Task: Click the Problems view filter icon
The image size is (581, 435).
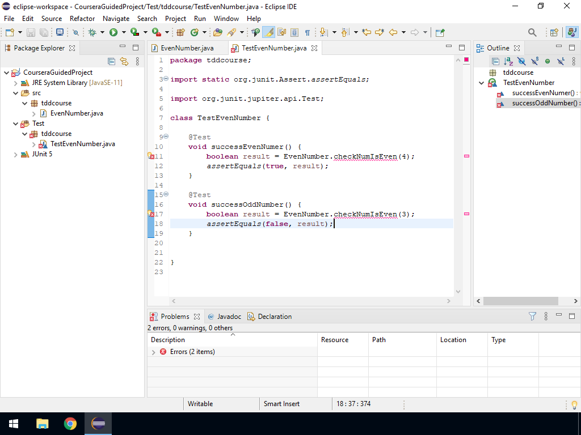Action: click(532, 317)
